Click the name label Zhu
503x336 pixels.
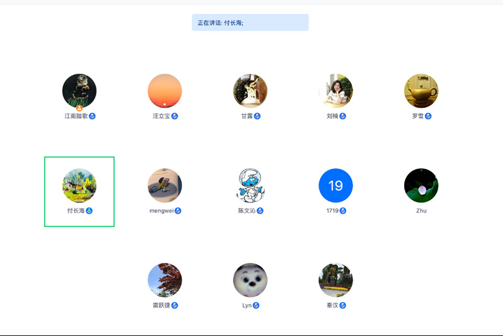click(x=421, y=211)
